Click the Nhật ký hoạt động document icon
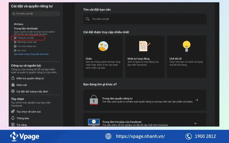 pyautogui.click(x=145, y=46)
